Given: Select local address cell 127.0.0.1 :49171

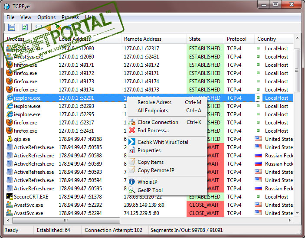Looking at the screenshot, I should pos(76,65).
